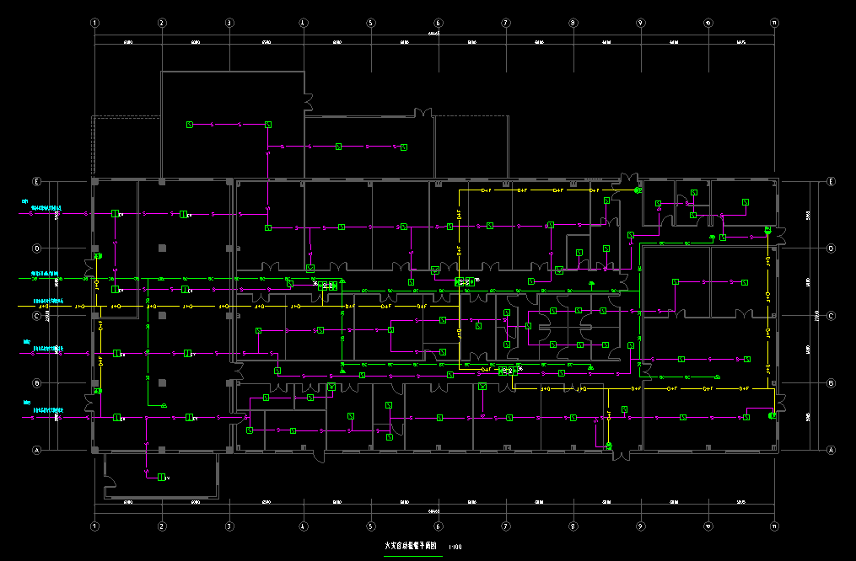Click the green underline beneath the drawing title
The image size is (856, 561).
pyautogui.click(x=412, y=553)
